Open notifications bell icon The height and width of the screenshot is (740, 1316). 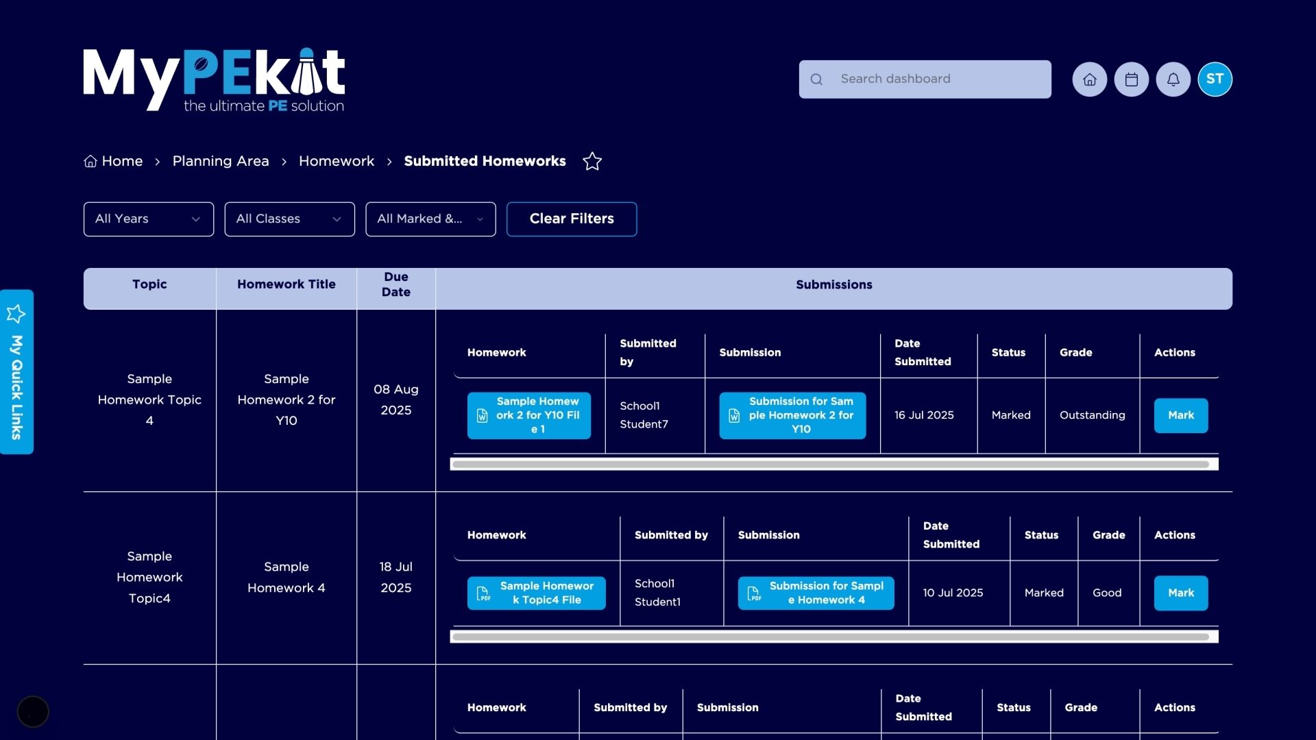1173,79
